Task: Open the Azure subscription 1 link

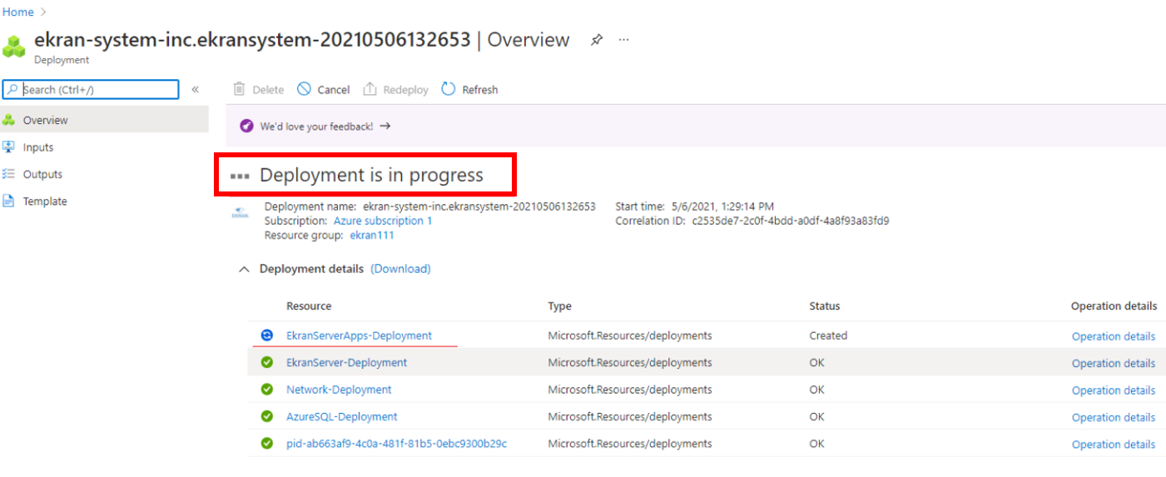Action: [x=383, y=221]
